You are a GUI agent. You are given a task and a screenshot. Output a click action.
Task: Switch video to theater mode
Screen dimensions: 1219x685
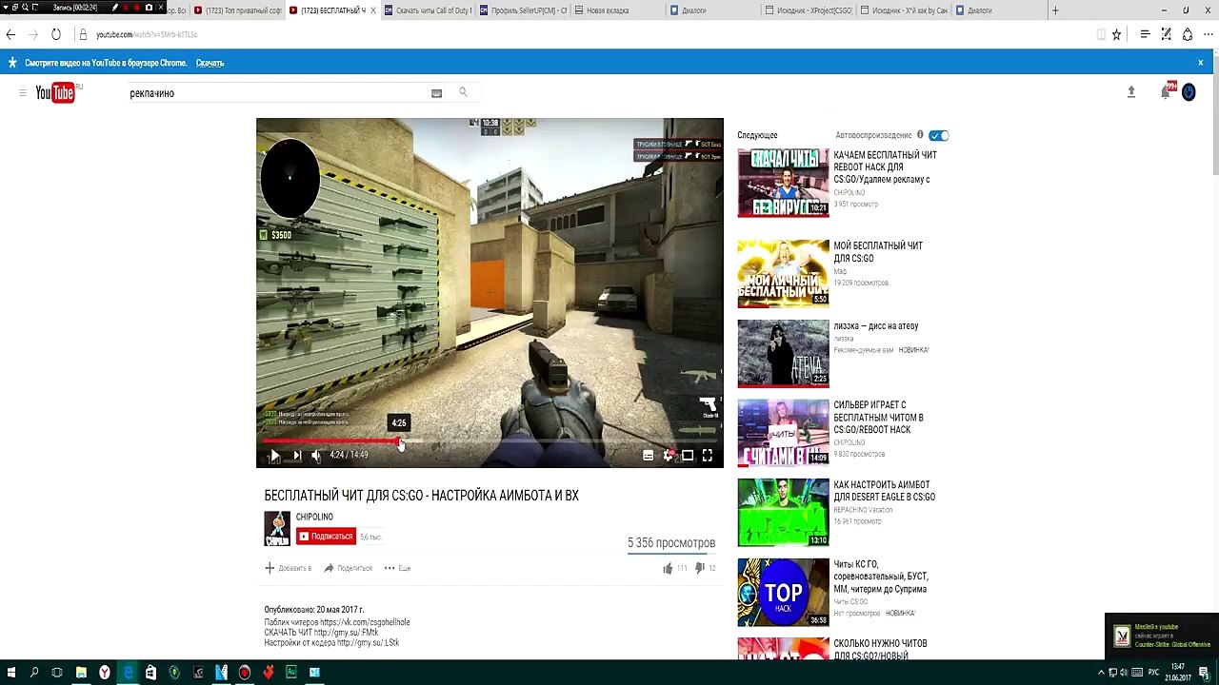click(x=688, y=456)
